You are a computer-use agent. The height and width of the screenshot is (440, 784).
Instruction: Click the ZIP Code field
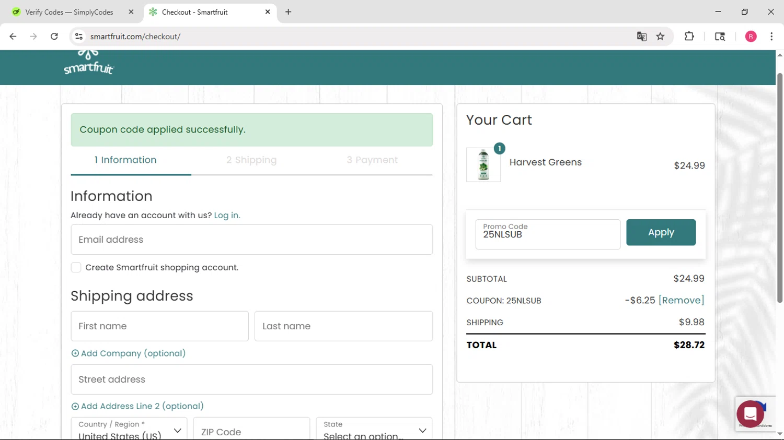251,430
